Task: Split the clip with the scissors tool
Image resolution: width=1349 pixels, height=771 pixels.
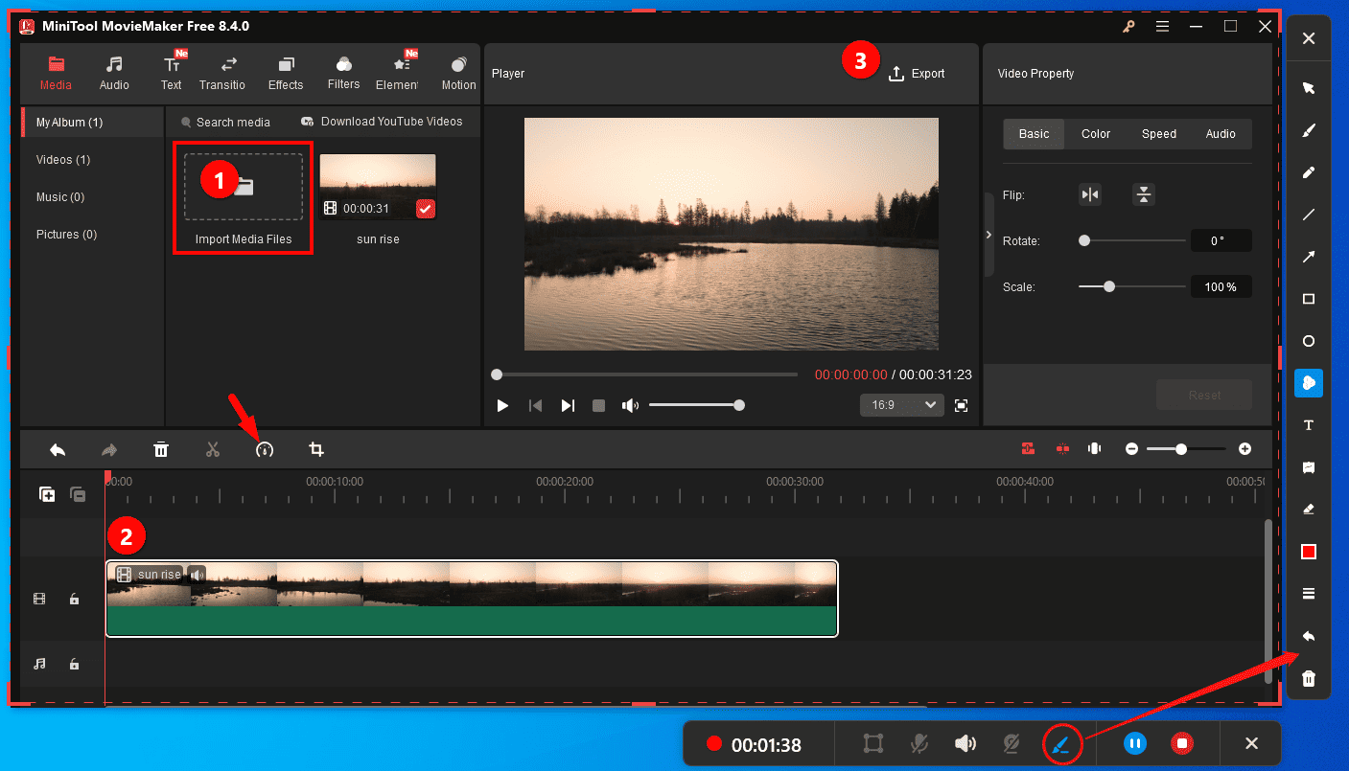Action: (212, 448)
